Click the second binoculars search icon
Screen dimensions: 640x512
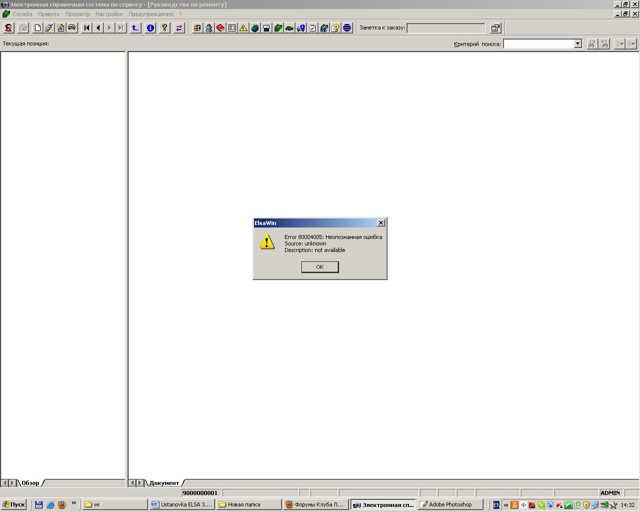click(x=604, y=43)
